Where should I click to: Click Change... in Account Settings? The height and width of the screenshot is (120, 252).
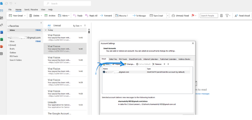129,64
